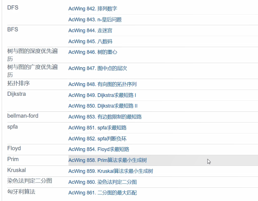Image resolution: width=258 pixels, height=201 pixels.
Task: Go to AcWing 845 八数码
Action: (x=90, y=41)
